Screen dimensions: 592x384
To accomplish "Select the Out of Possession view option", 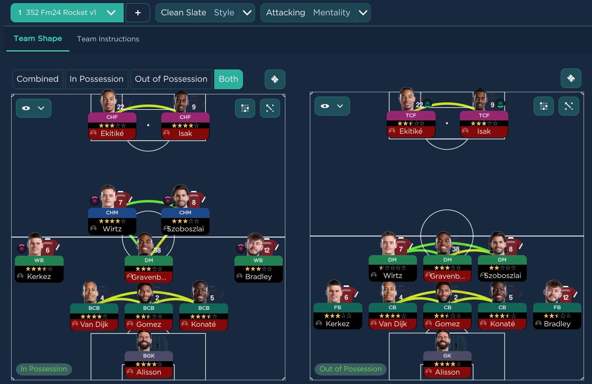I will [171, 79].
